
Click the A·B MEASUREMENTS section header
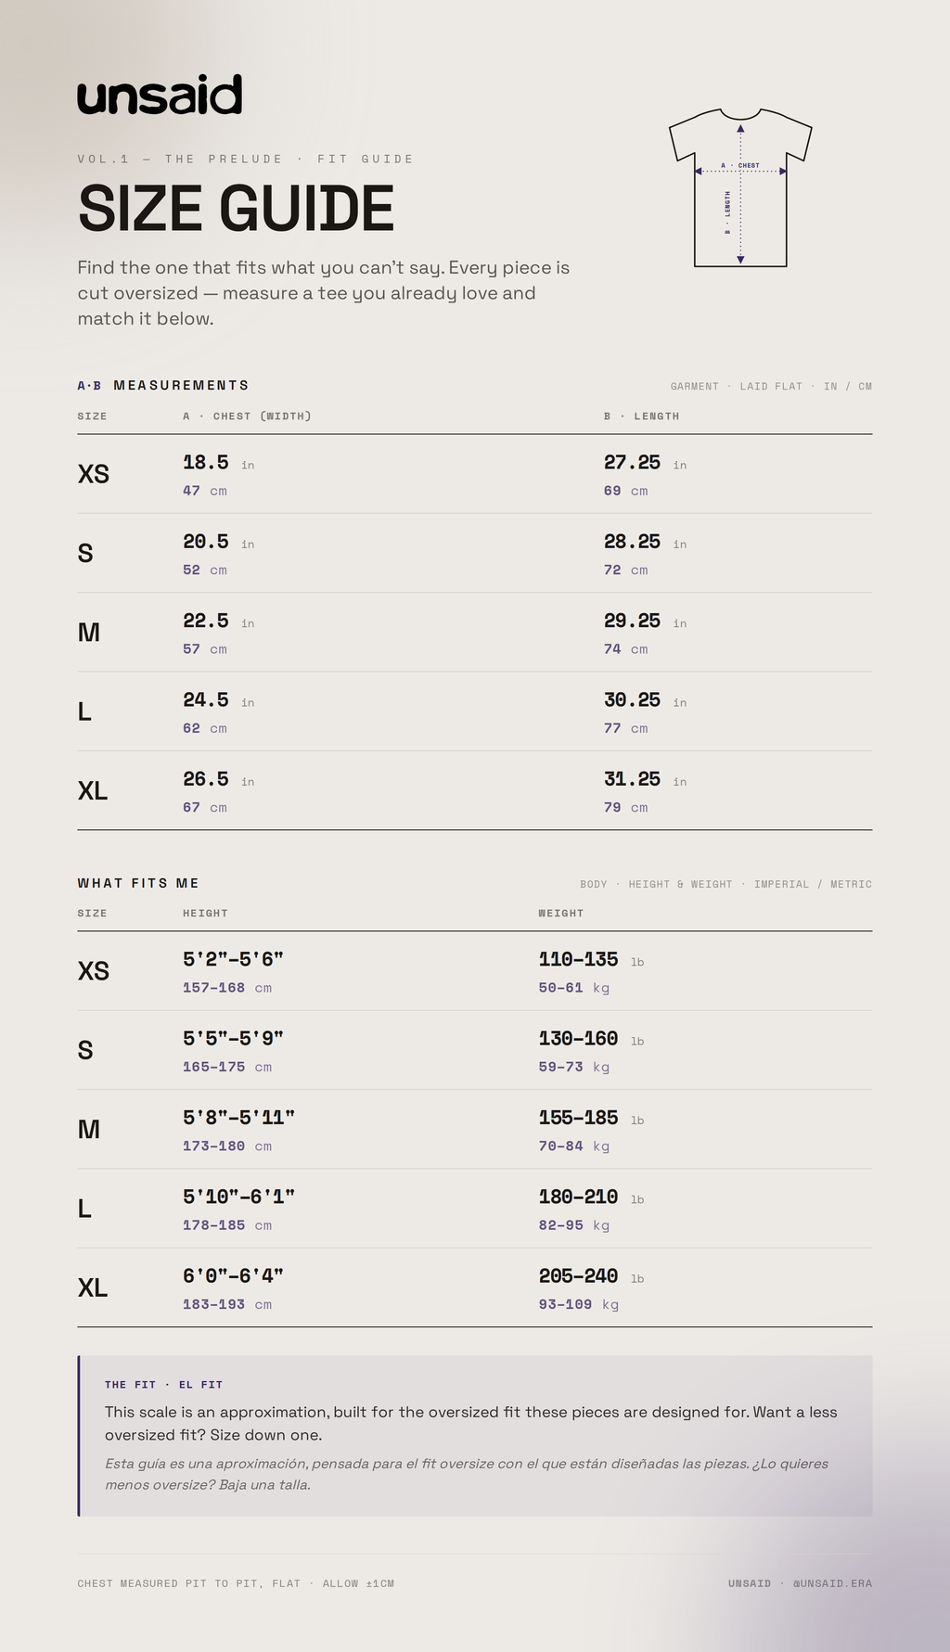coord(163,385)
